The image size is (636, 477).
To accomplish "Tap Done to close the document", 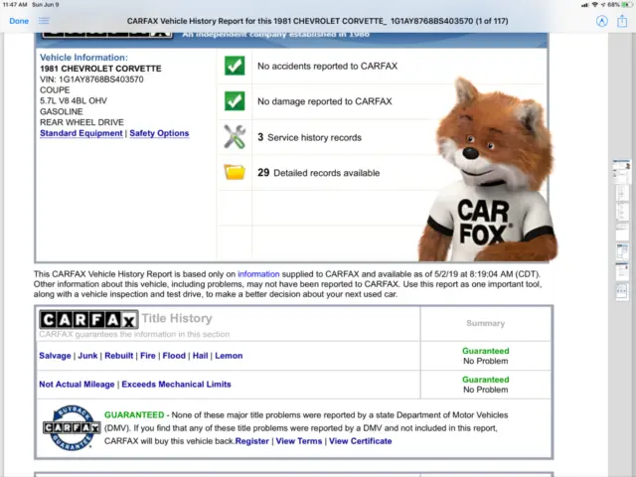I will (19, 21).
